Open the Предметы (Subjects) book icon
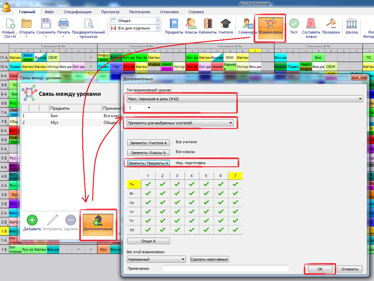This screenshot has width=374, height=281. 174,24
